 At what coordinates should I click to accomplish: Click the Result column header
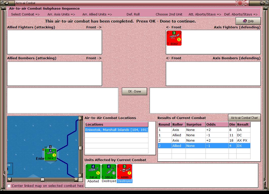(x=243, y=124)
